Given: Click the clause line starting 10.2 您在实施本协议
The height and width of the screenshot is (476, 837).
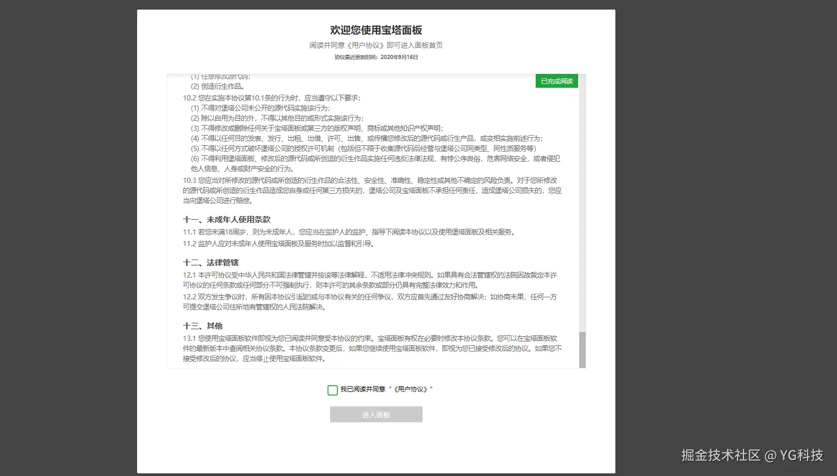Looking at the screenshot, I should [272, 98].
